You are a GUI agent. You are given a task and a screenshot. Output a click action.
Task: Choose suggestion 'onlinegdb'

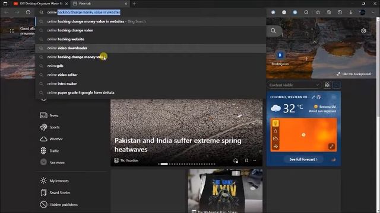click(151, 66)
